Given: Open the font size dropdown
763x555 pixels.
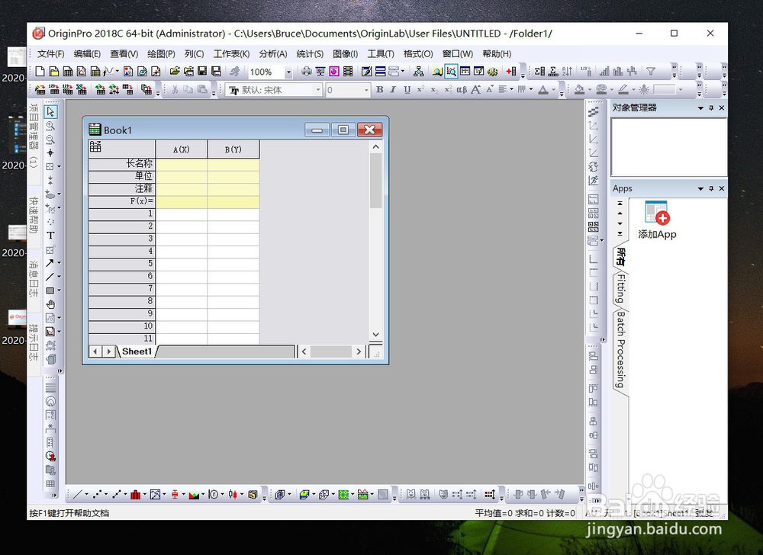Looking at the screenshot, I should pos(366,90).
